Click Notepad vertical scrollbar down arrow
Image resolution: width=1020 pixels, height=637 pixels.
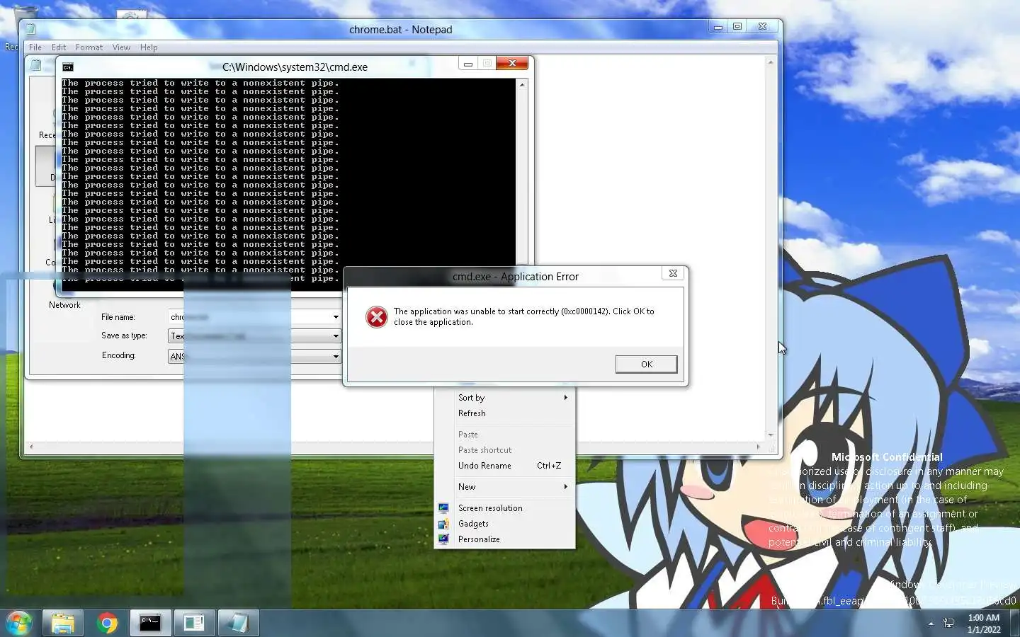771,435
